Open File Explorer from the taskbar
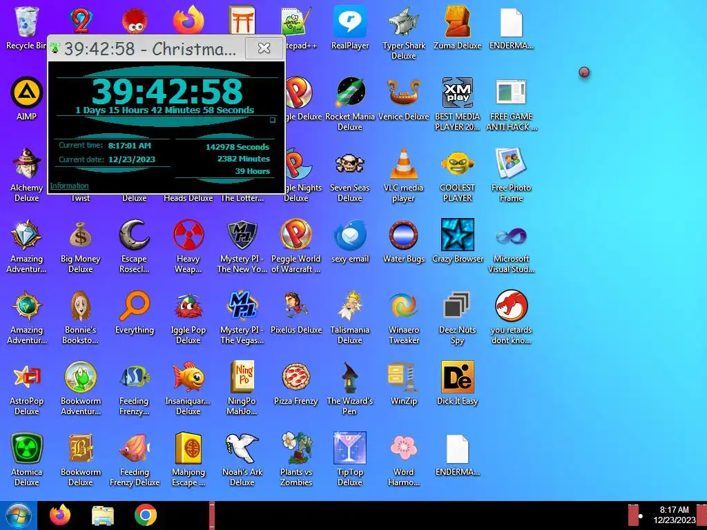The image size is (707, 530). coord(103,516)
